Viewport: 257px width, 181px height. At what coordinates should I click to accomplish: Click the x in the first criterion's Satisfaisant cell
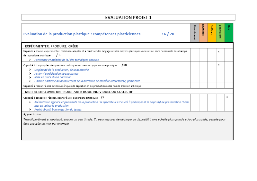click(x=219, y=52)
